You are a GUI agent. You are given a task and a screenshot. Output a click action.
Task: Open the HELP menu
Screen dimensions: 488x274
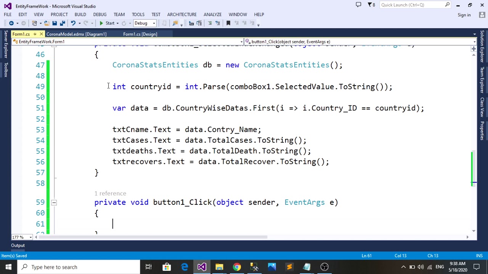click(x=259, y=14)
